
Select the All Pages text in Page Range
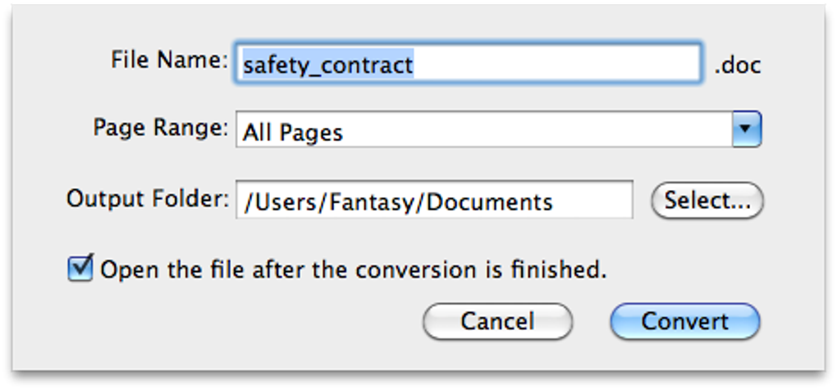(x=292, y=133)
